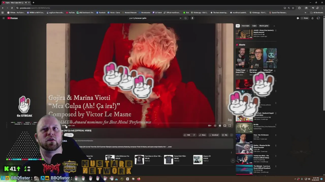This screenshot has height=182, width=325.
Task: Open the Ghost mask short thumbnail
Action: click(270, 58)
